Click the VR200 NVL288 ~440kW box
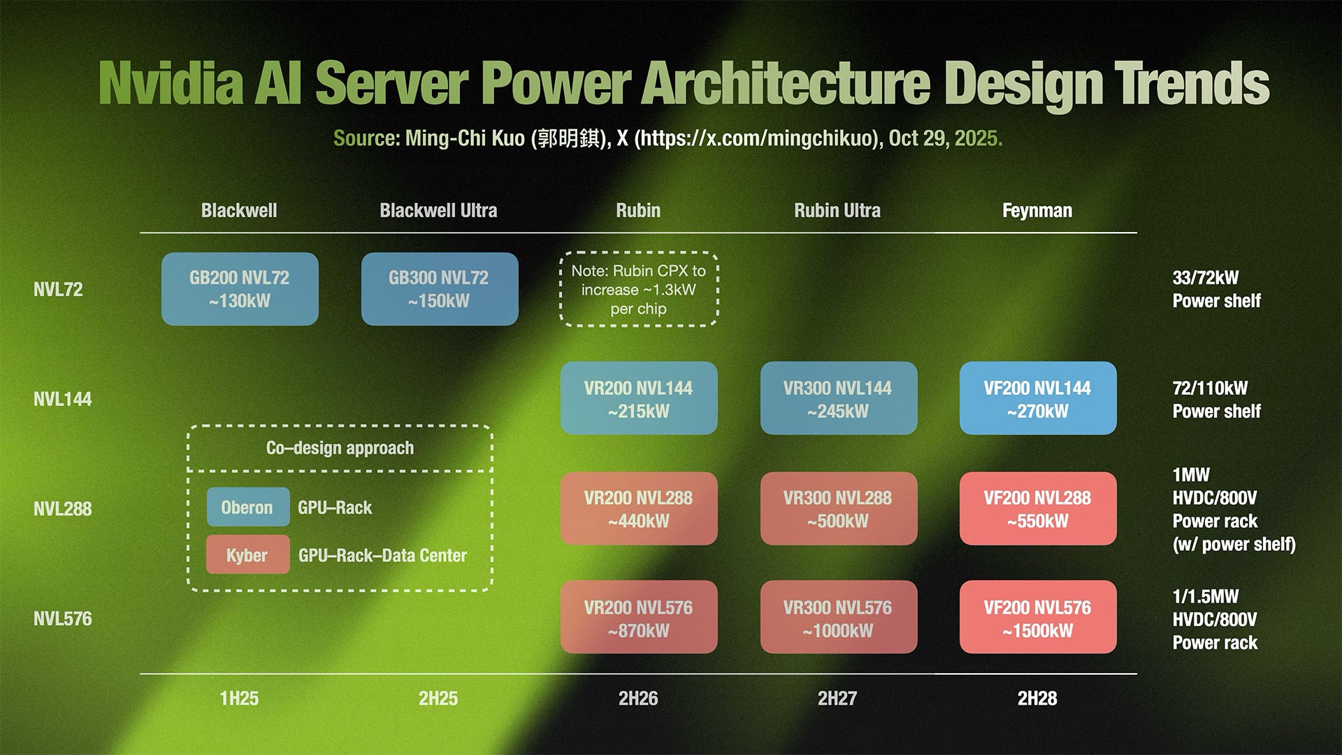Viewport: 1342px width, 755px height. click(638, 508)
